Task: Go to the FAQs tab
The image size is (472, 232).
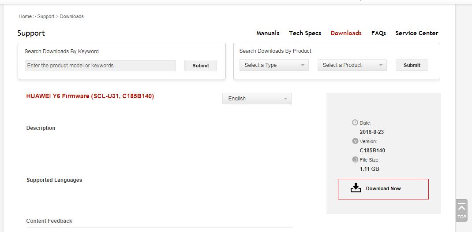Action: pos(378,33)
